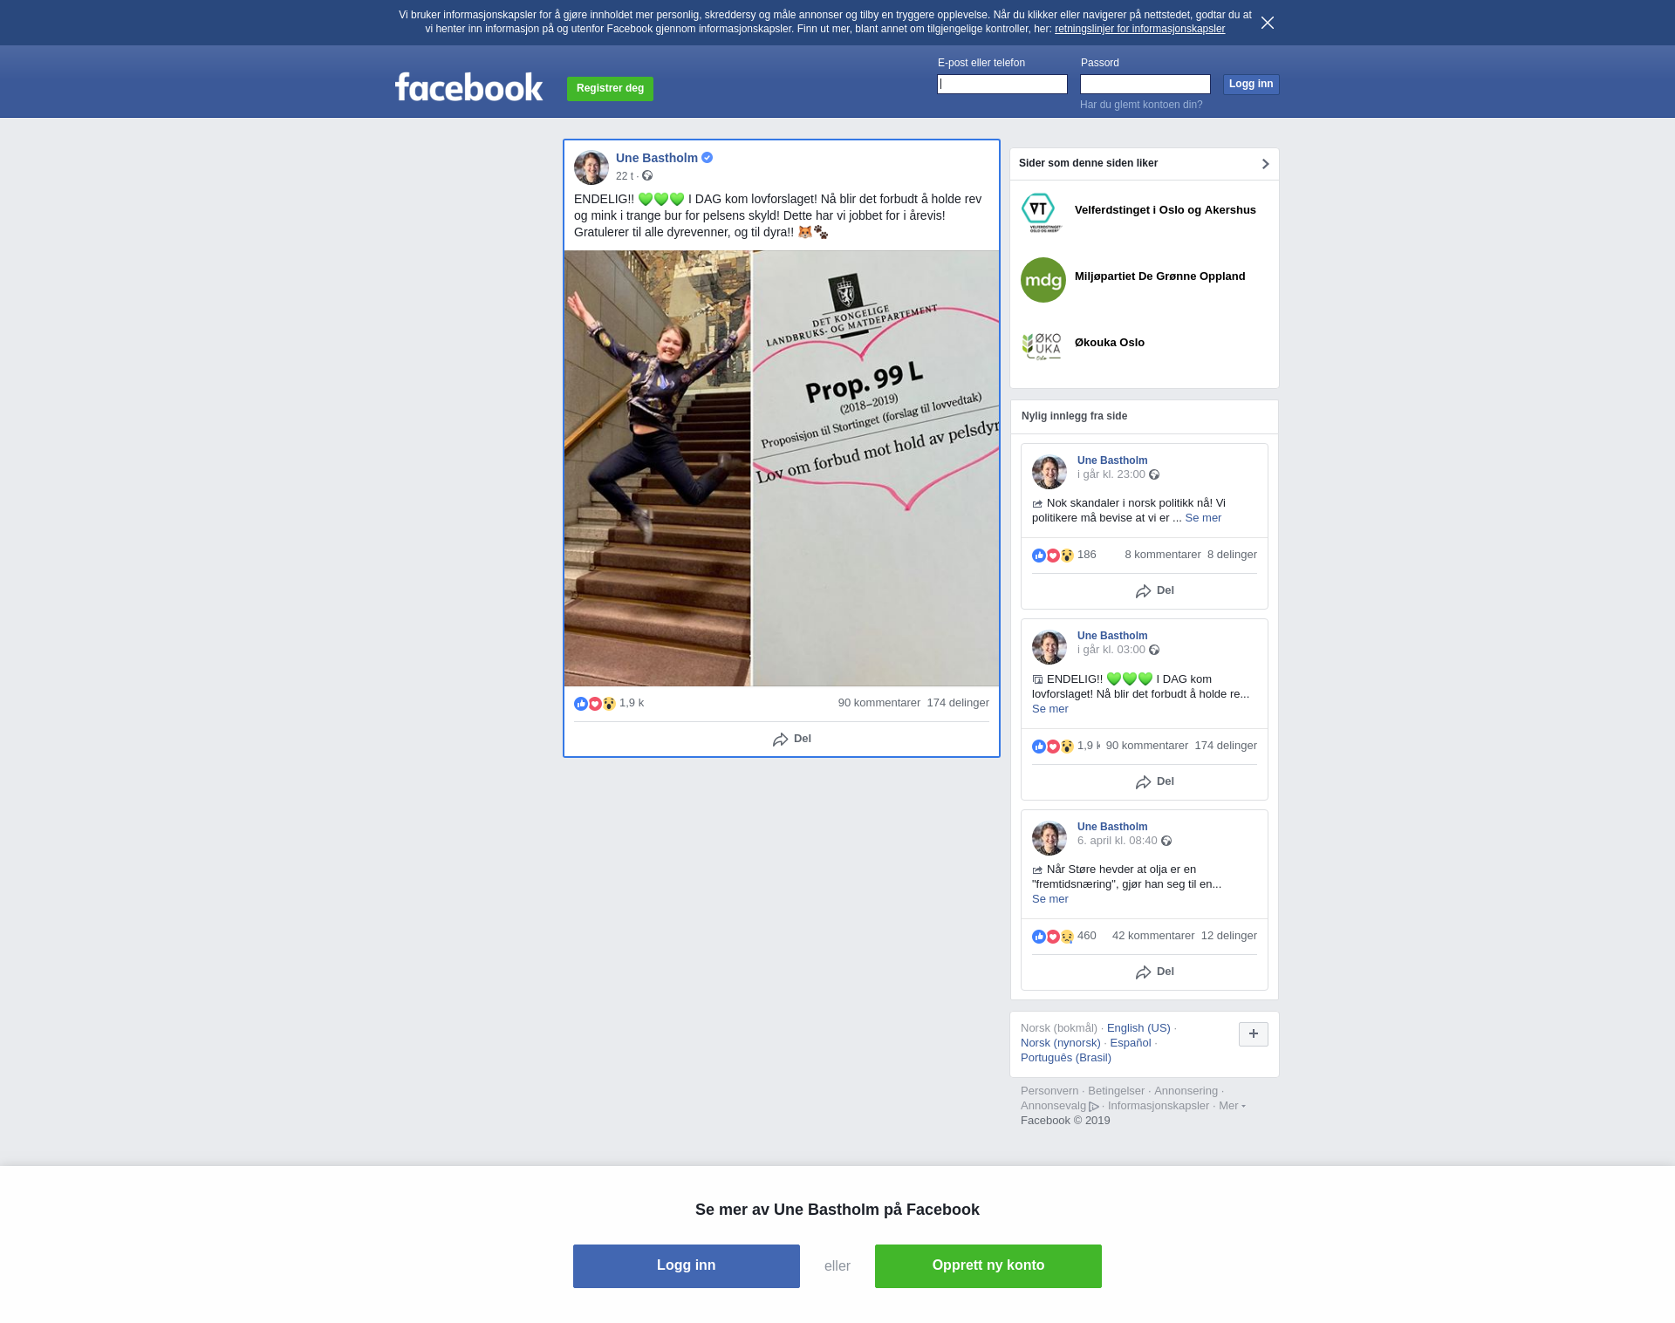
Task: Click the mdg green logo icon
Action: click(x=1043, y=280)
